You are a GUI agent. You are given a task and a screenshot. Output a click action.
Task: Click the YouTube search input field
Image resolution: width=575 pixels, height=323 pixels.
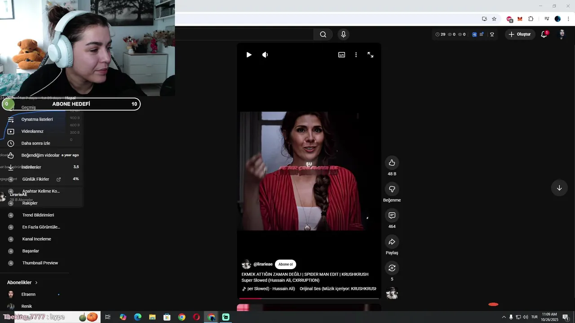coord(244,35)
